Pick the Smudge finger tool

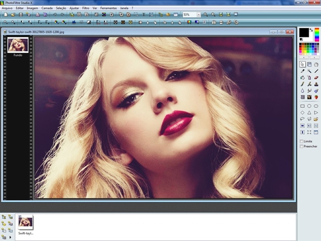coord(309,90)
